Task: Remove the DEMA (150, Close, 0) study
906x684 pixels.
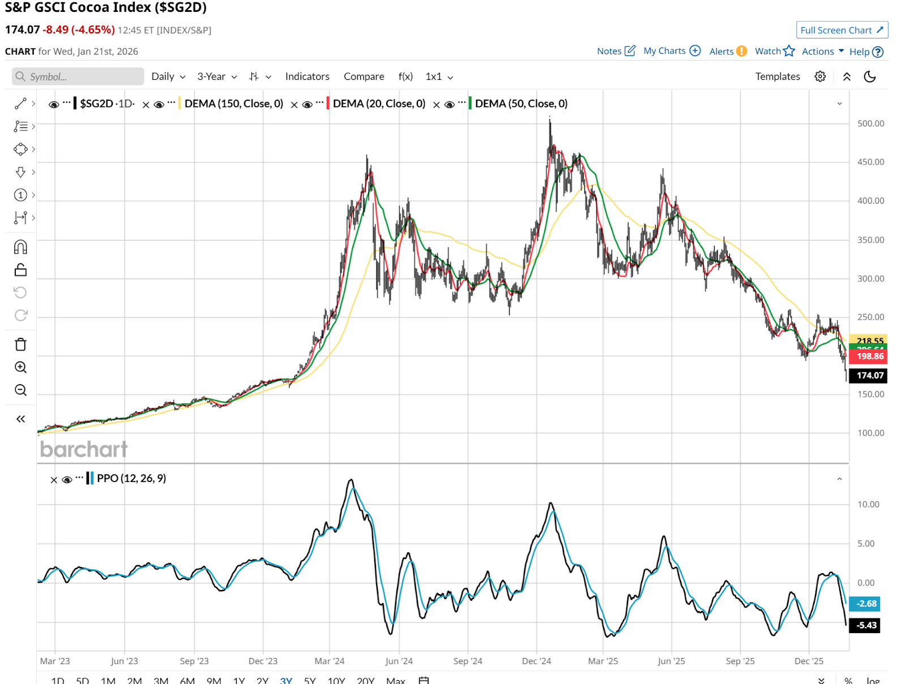Action: [146, 105]
